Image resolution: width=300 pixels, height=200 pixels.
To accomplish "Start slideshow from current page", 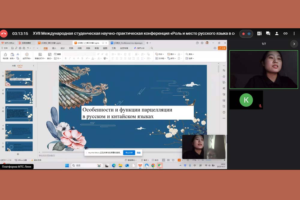I will [27, 56].
